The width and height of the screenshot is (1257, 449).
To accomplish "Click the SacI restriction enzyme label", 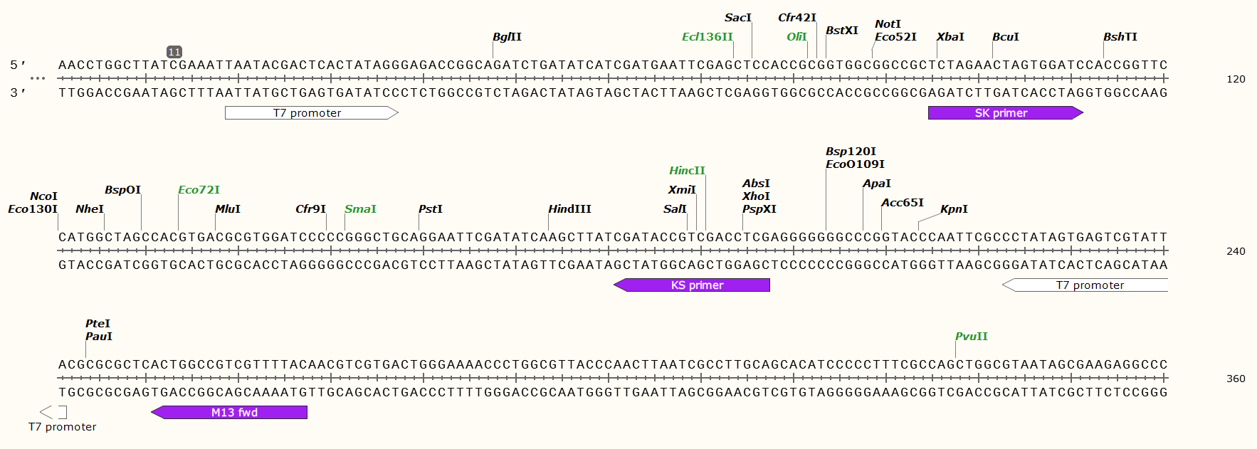I will [737, 18].
